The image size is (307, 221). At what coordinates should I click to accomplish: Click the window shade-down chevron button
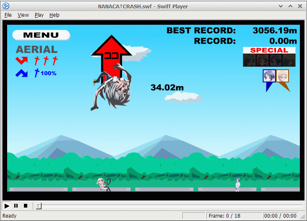point(281,6)
